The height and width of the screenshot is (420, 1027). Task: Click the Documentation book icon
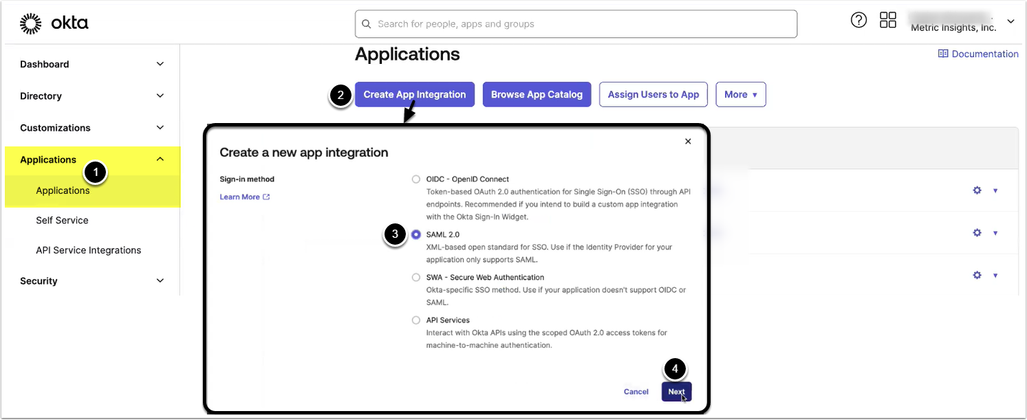943,54
